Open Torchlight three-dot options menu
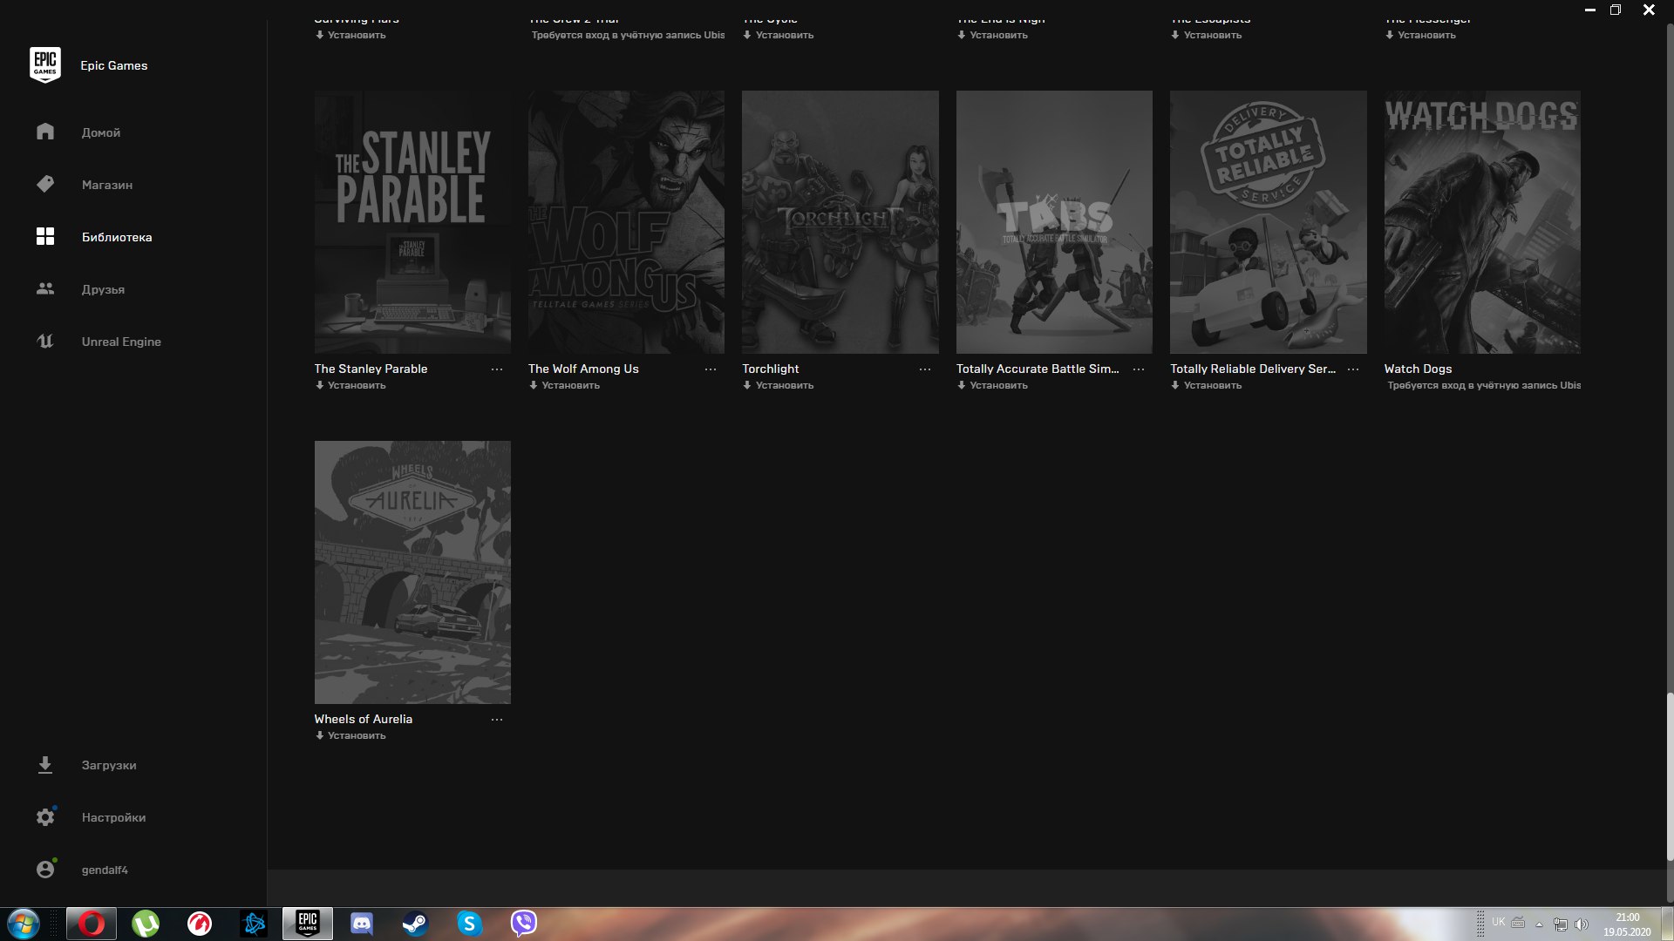The width and height of the screenshot is (1674, 941). pos(925,369)
